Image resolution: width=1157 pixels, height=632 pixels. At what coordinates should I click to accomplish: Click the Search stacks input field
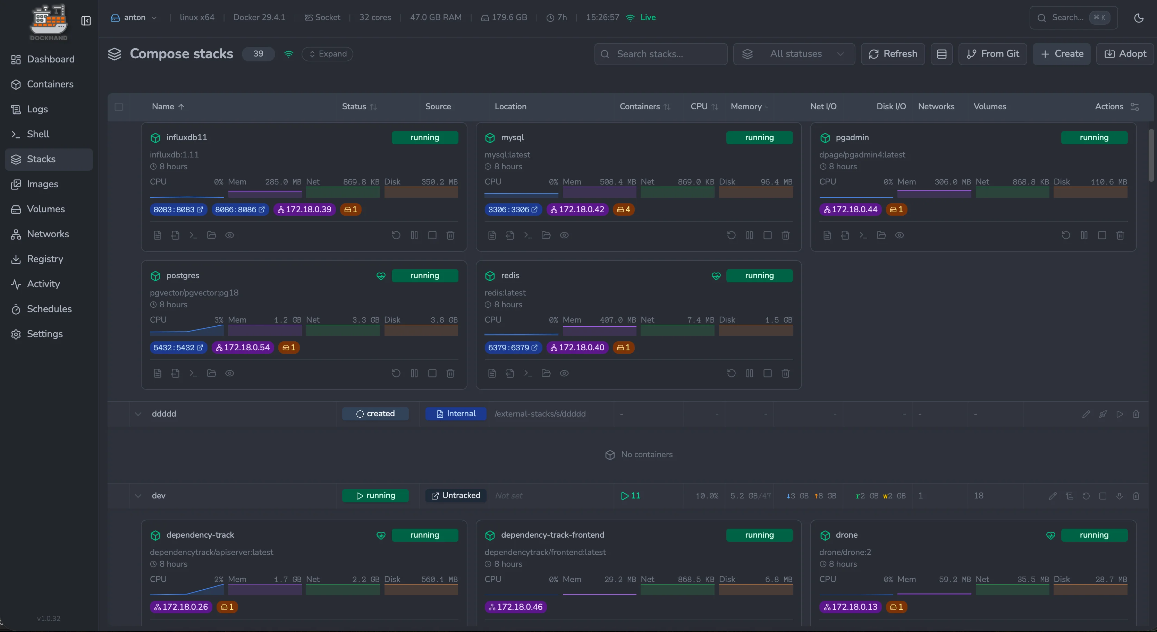pos(661,54)
